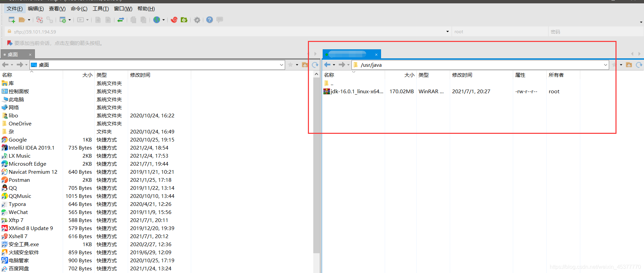Image resolution: width=644 pixels, height=273 pixels.
Task: Expand the session properties dropdown arrow
Action: point(70,20)
